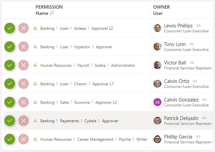Approve the Eunomia Approver L2 permission
Image resolution: width=215 pixels, height=152 pixels.
tap(10, 102)
